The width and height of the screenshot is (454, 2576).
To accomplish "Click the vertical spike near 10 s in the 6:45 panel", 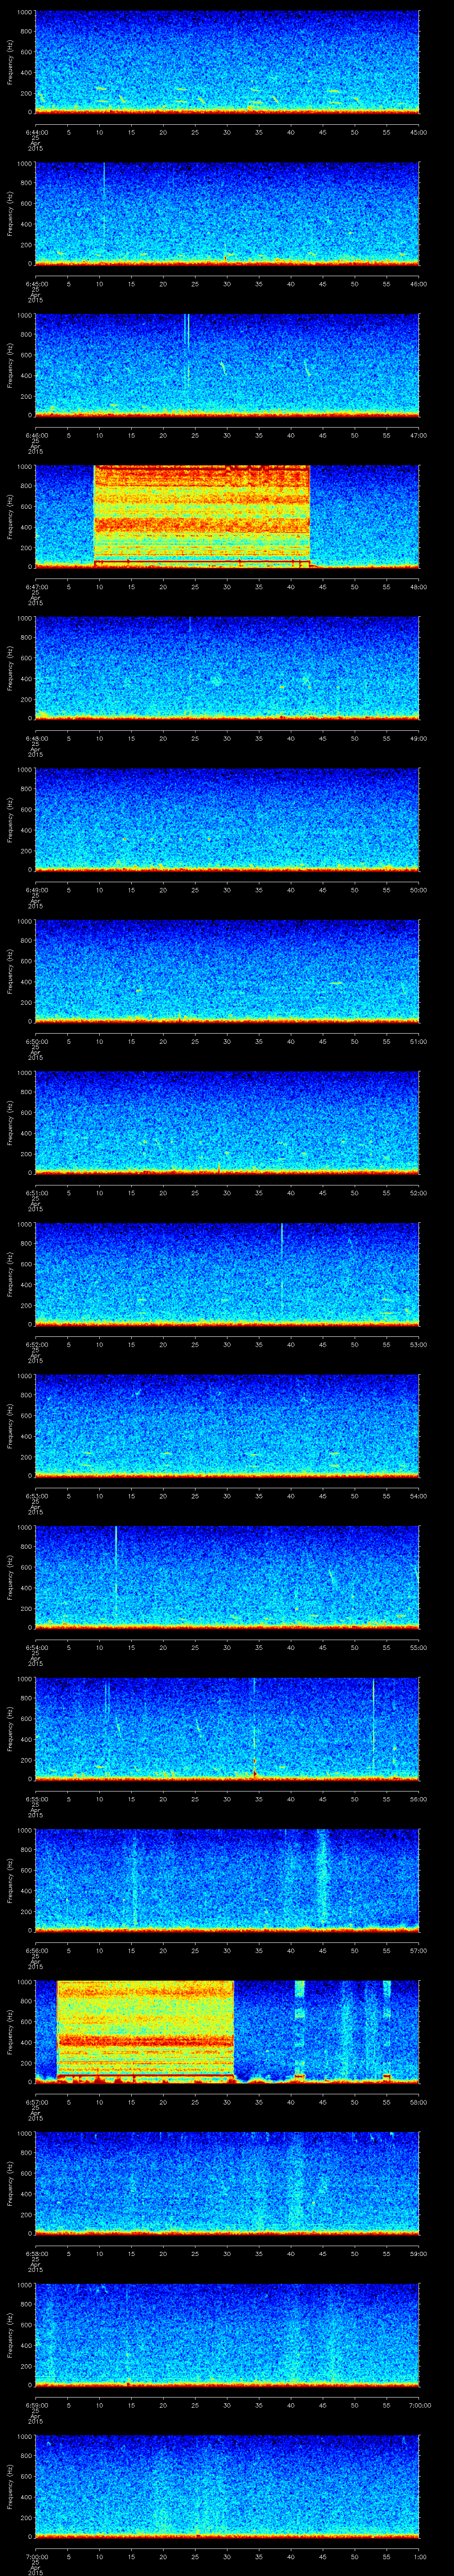I will (104, 207).
